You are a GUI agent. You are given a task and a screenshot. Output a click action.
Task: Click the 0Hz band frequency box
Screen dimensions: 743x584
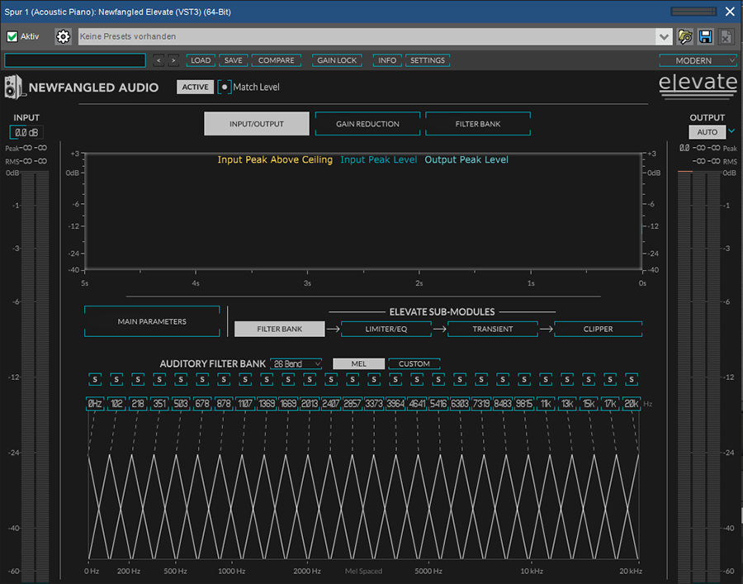pos(95,403)
